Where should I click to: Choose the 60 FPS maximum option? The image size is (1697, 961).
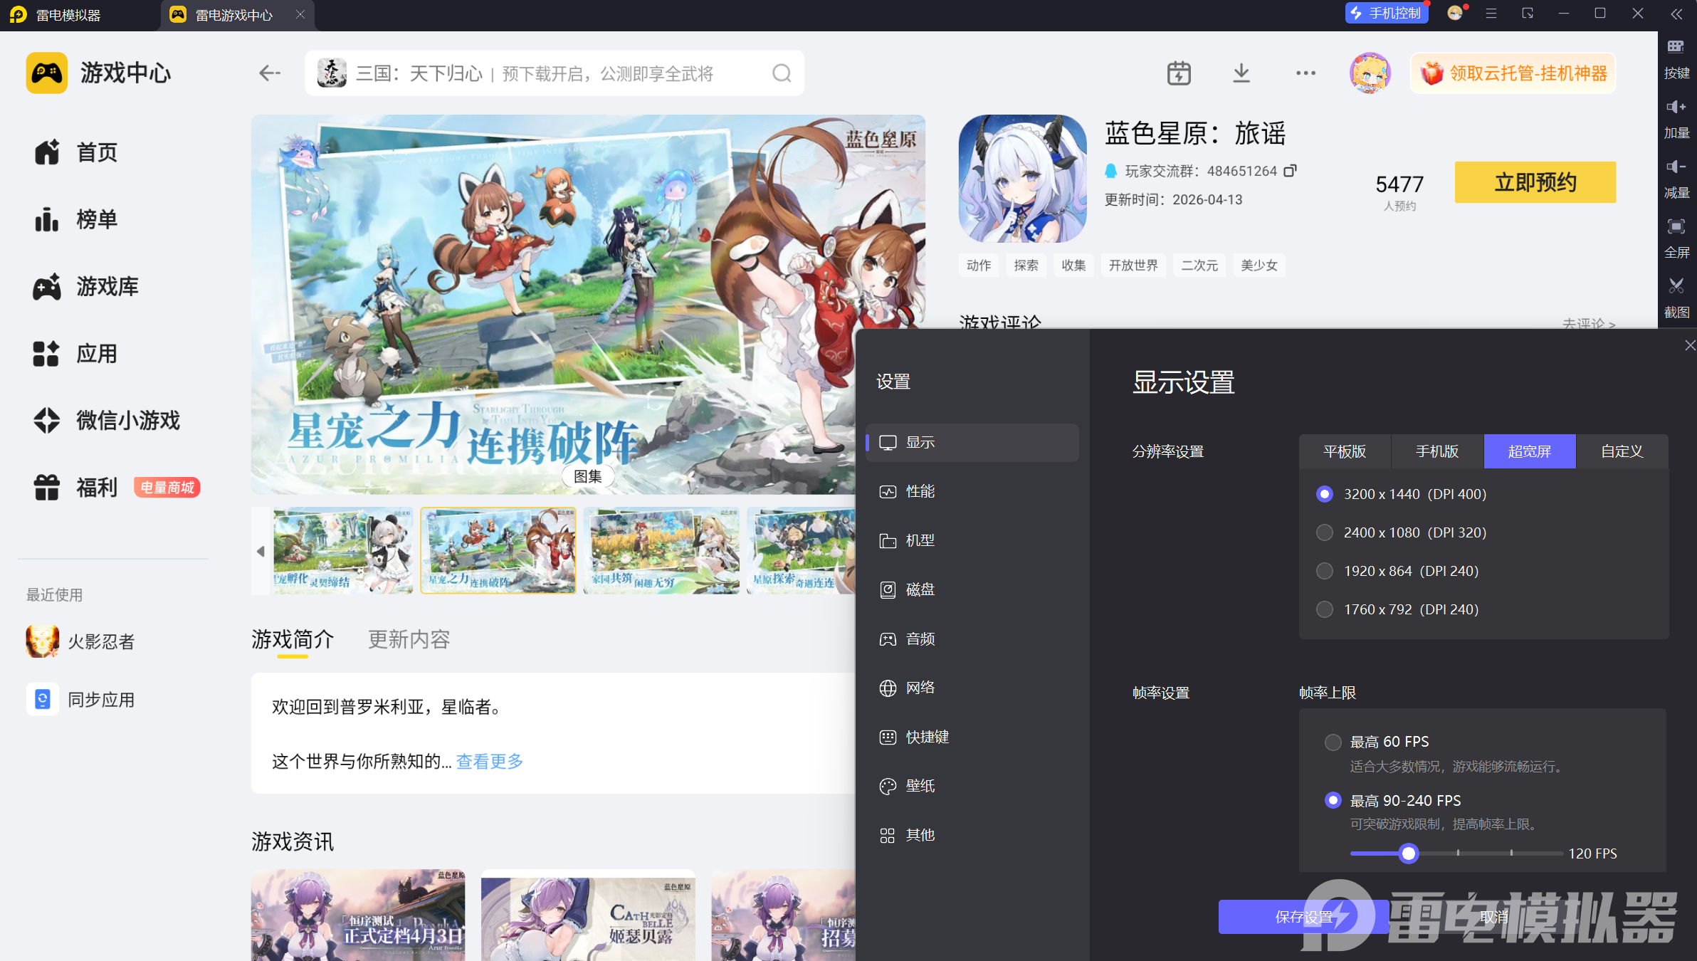[x=1333, y=742]
